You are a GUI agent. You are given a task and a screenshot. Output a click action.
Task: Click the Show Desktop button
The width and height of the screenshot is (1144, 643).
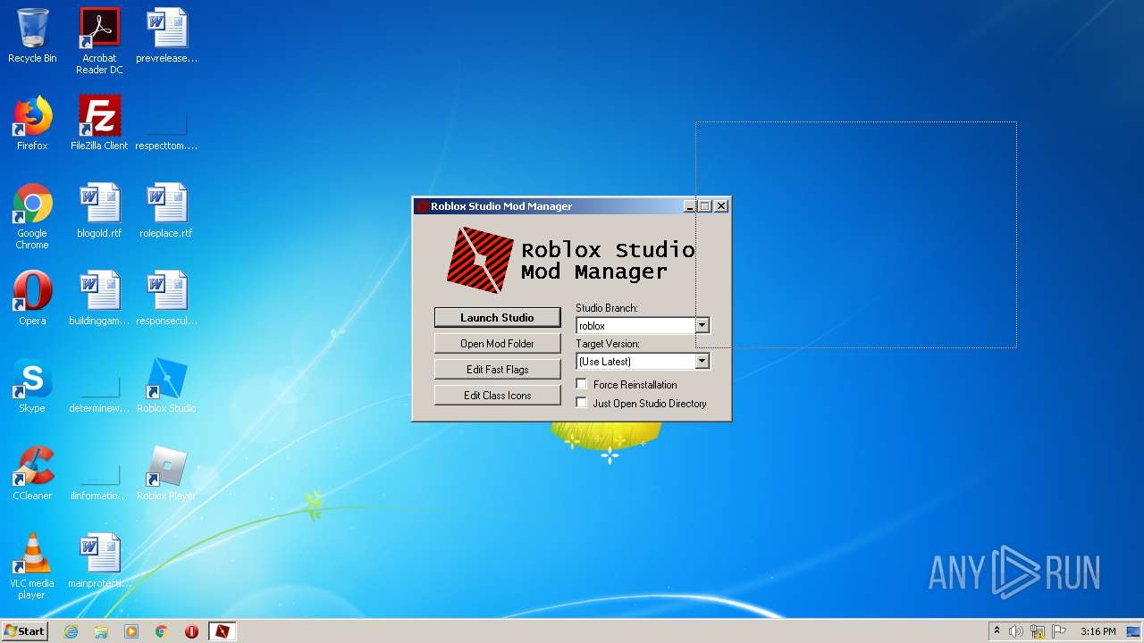tap(1134, 631)
